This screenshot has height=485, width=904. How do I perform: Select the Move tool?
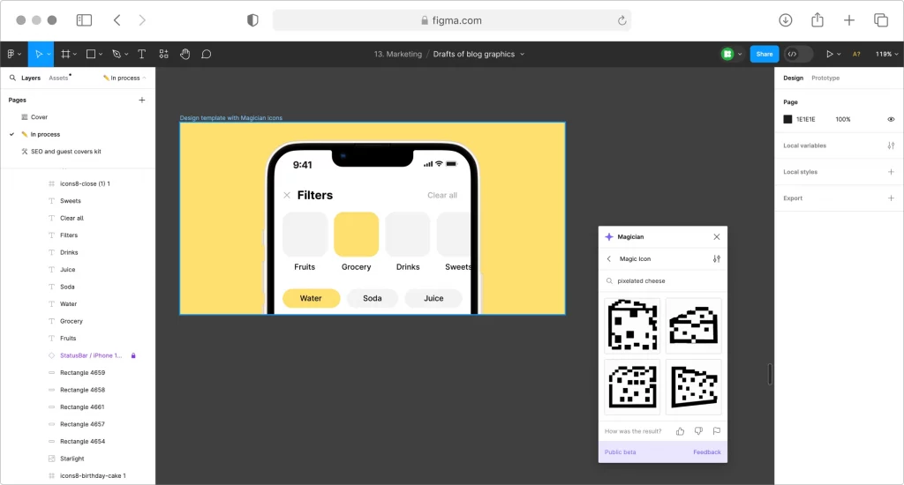(39, 54)
